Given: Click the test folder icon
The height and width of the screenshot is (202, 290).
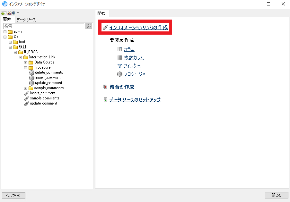Looking at the screenshot, I should pyautogui.click(x=15, y=42).
